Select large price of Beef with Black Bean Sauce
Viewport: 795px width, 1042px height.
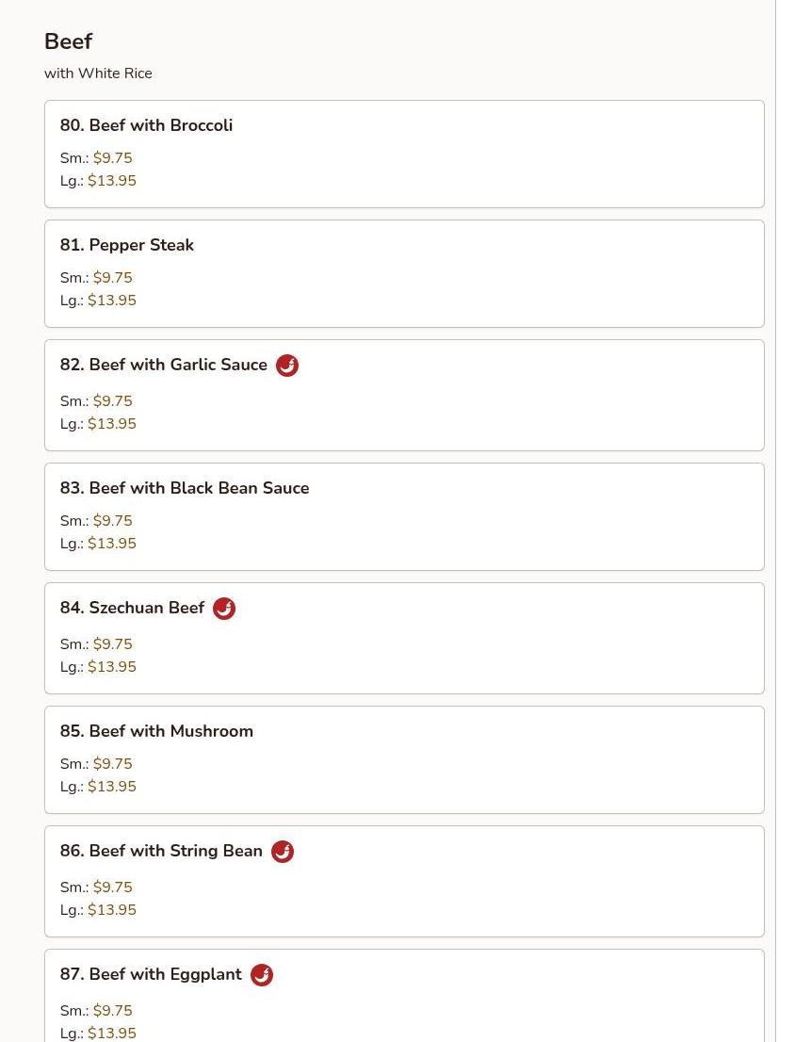(111, 544)
